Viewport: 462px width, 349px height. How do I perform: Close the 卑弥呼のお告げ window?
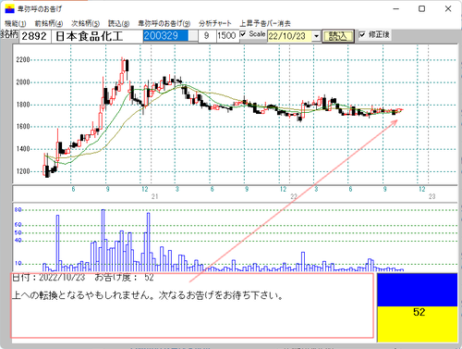click(x=448, y=8)
